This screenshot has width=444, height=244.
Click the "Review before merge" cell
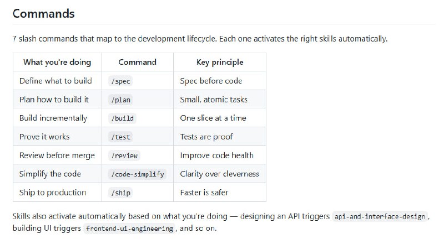click(57, 155)
